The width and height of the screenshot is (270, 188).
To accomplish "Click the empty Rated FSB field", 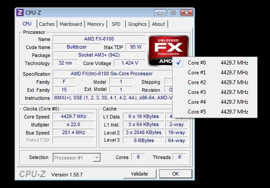I will (73, 140).
